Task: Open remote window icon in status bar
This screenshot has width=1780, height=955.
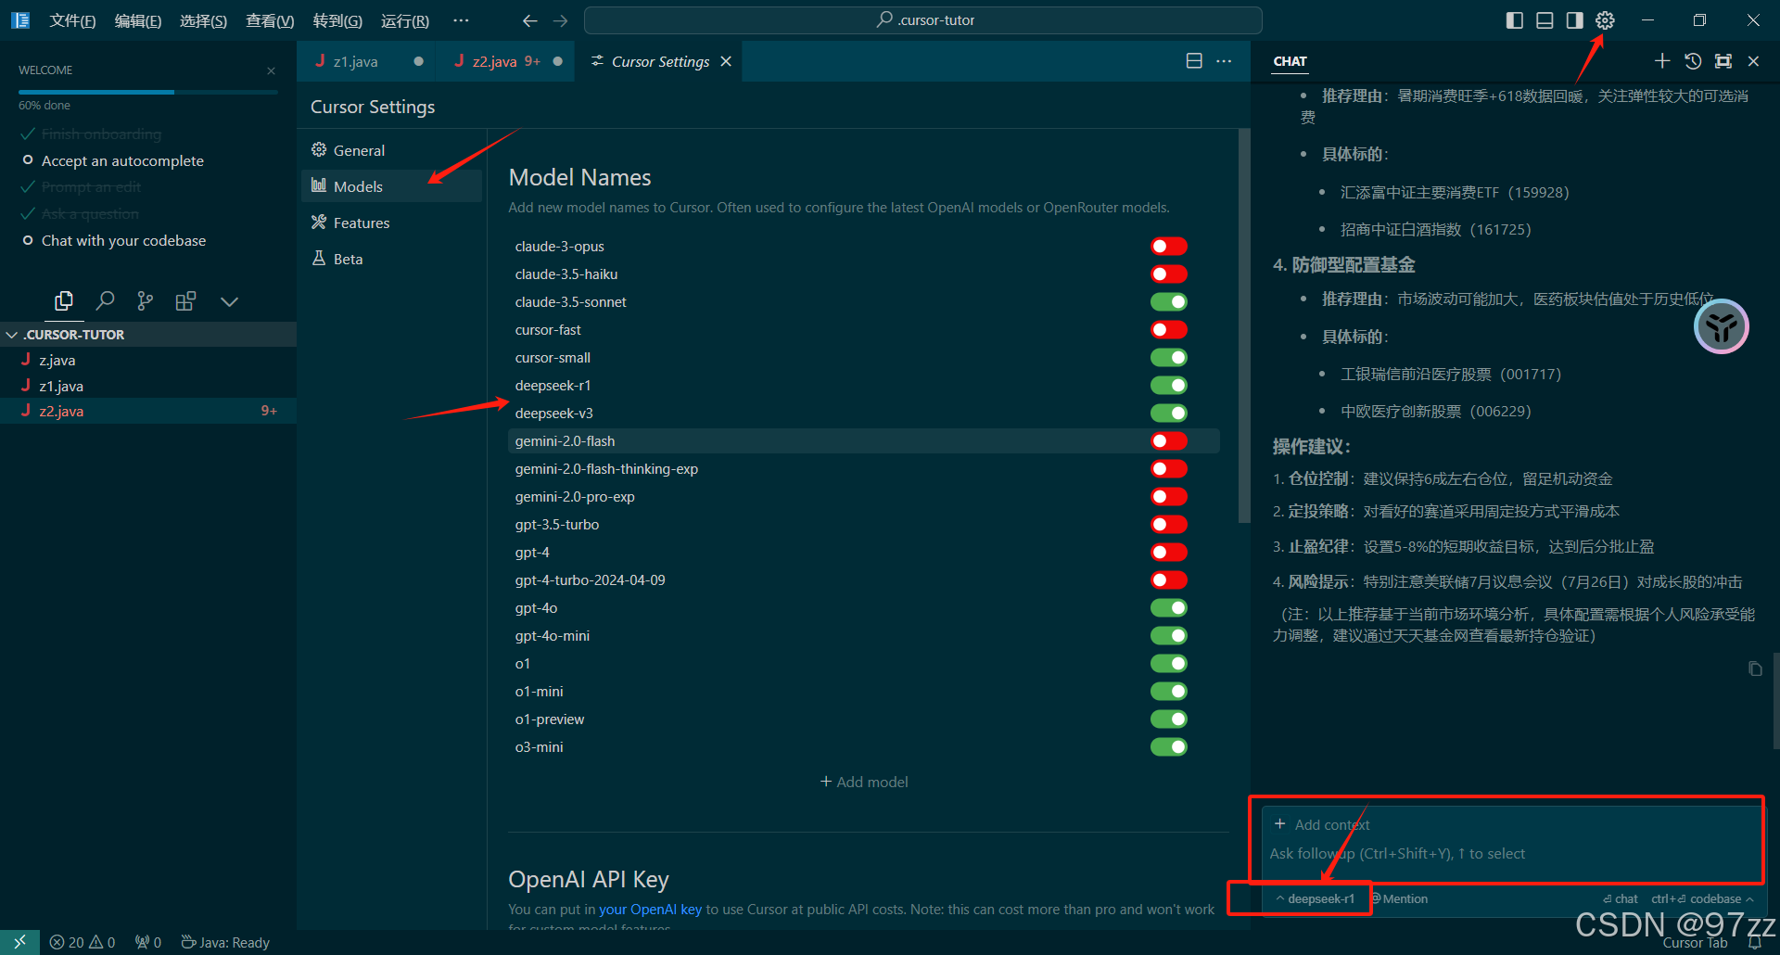Action: (19, 942)
